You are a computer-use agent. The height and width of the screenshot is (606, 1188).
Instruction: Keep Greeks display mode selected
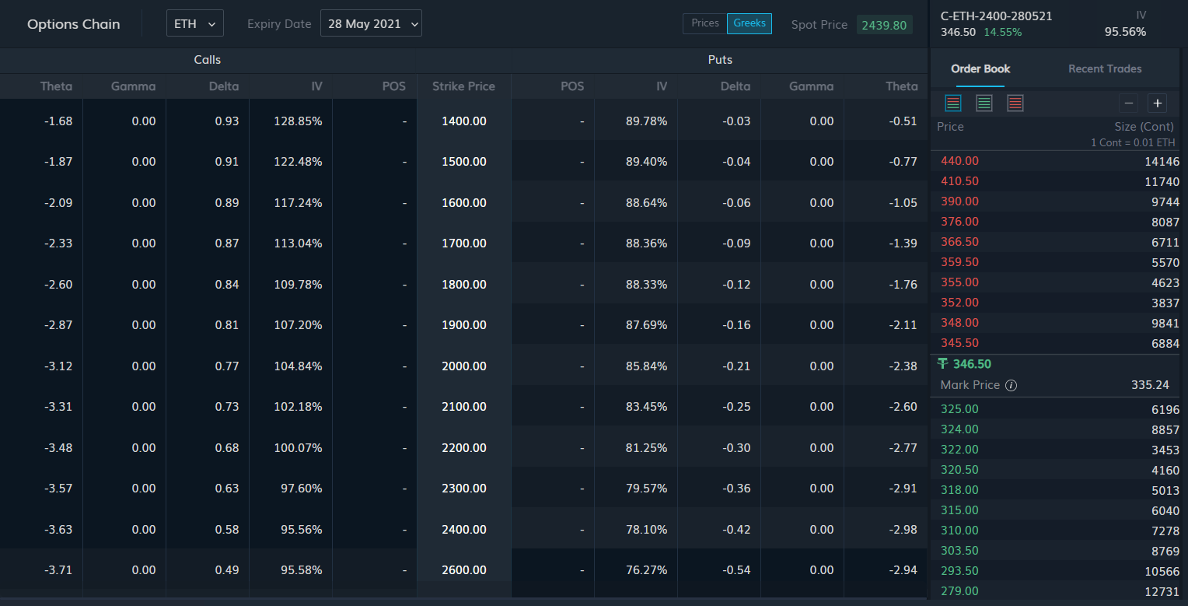coord(749,23)
